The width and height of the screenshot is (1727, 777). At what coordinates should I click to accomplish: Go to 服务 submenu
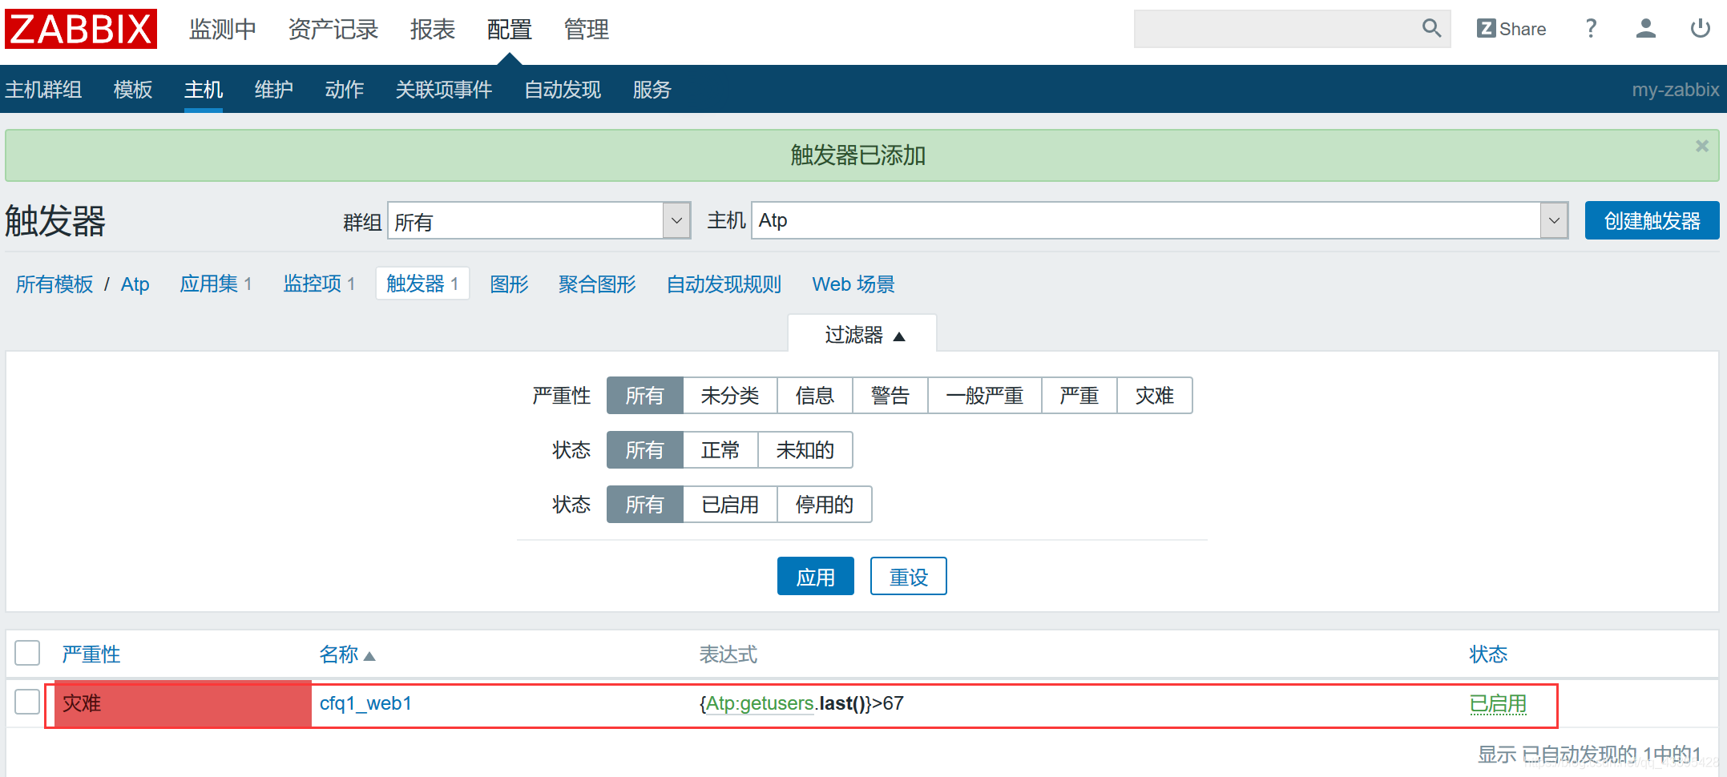pos(652,90)
